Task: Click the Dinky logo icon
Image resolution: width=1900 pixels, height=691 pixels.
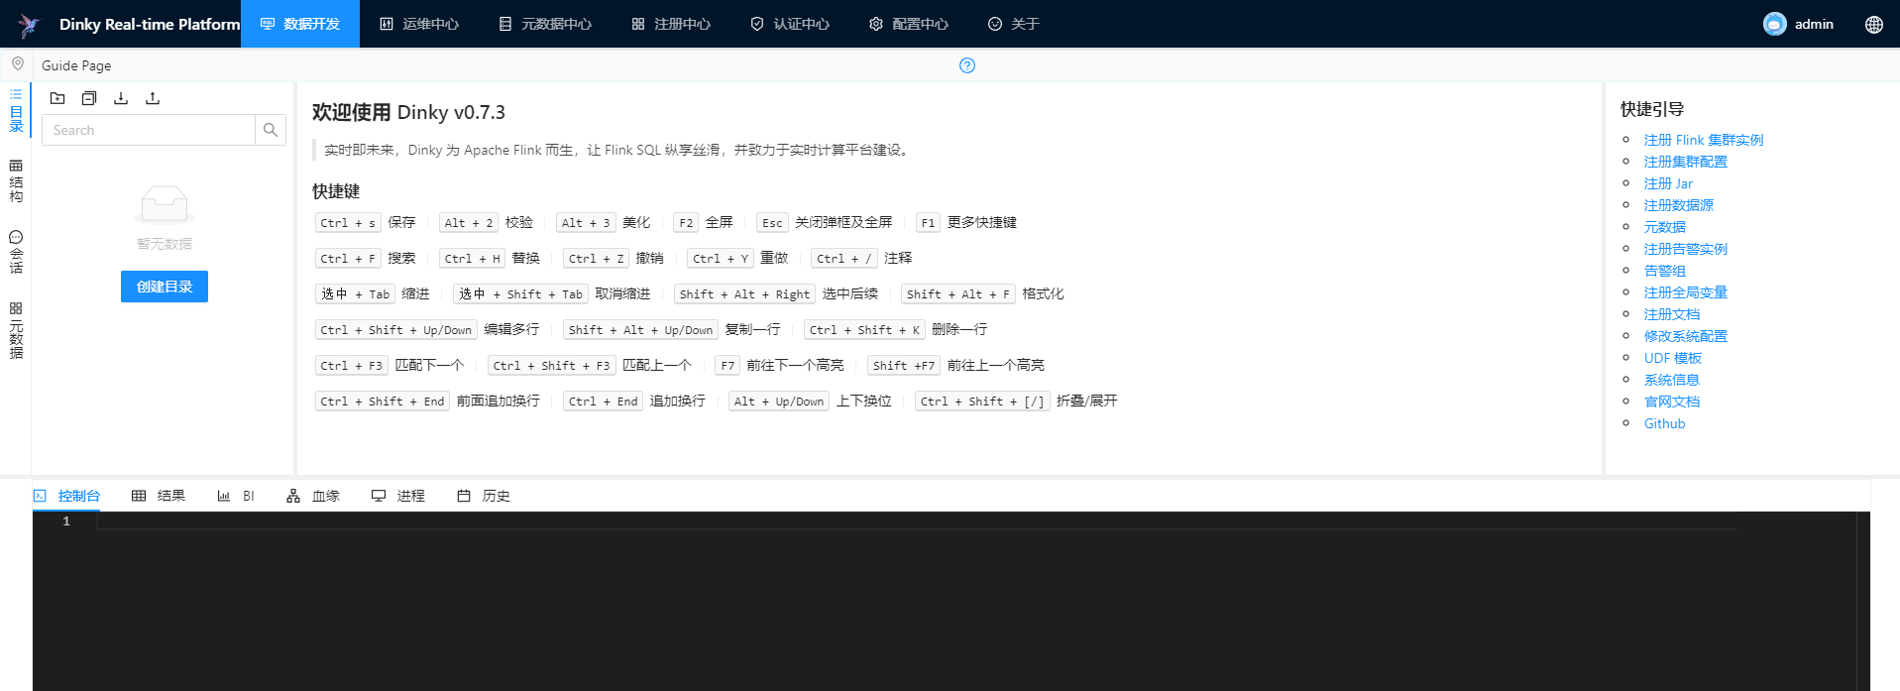Action: pyautogui.click(x=29, y=25)
